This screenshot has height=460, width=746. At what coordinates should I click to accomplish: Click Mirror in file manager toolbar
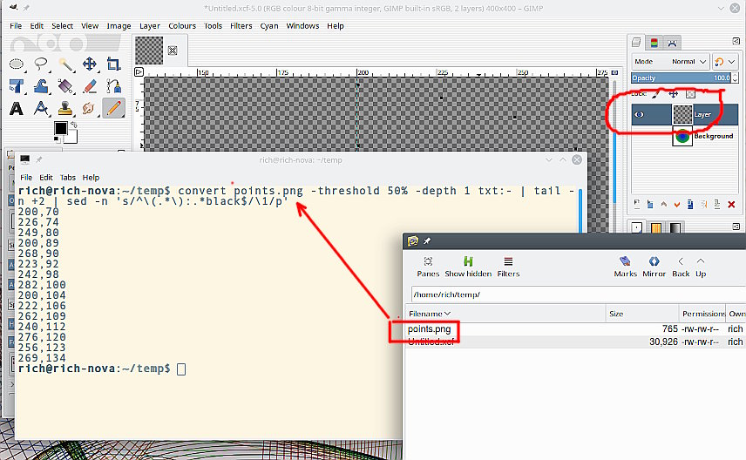coord(654,267)
